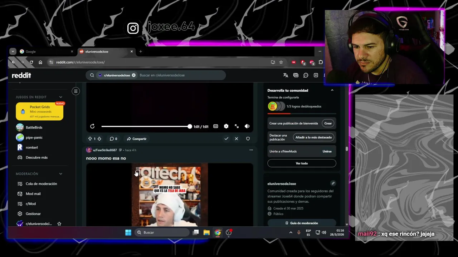Create a new post with plus icon
The image size is (458, 257).
point(316,75)
